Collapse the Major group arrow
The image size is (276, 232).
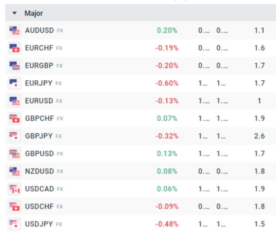(15, 13)
